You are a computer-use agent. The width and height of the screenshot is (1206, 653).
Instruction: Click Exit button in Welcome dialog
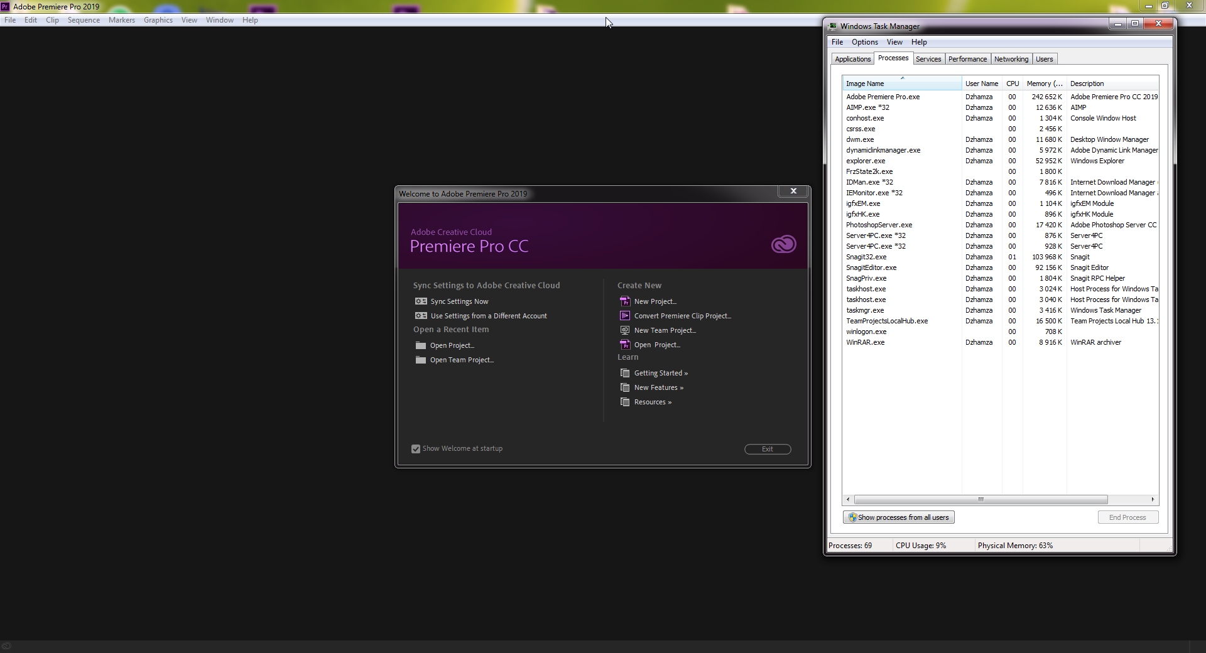point(768,449)
